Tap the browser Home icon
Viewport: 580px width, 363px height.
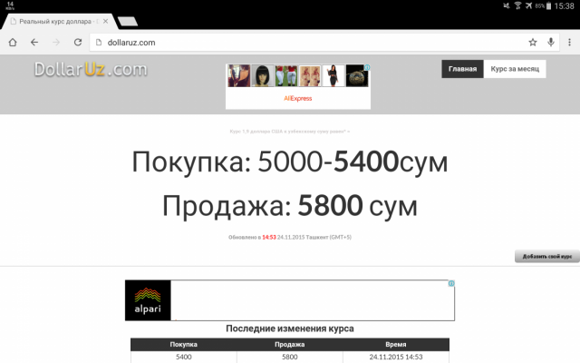click(13, 43)
